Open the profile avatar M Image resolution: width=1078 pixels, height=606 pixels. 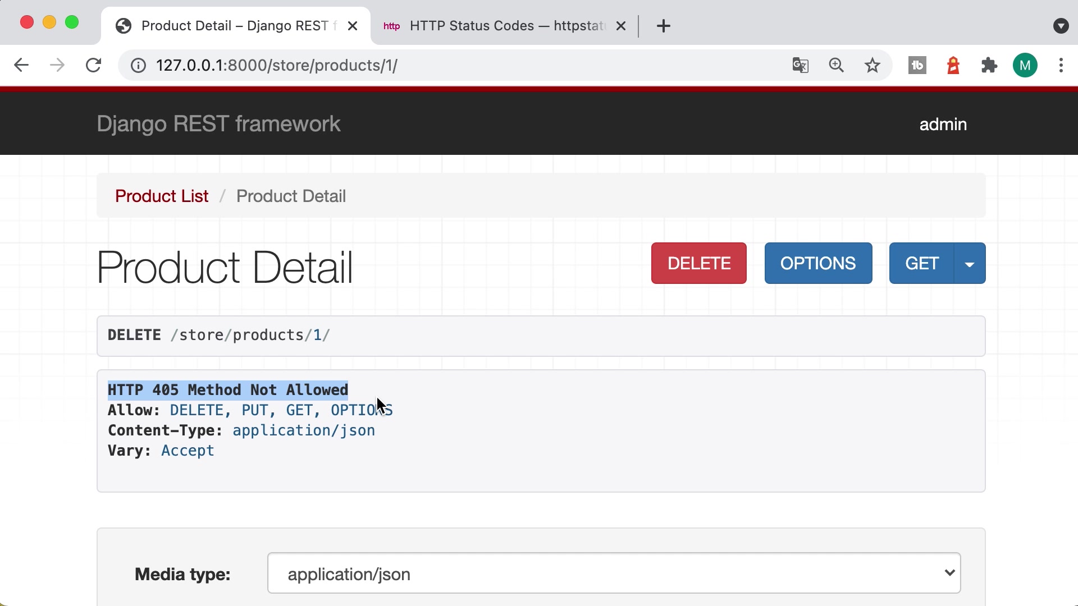coord(1025,66)
